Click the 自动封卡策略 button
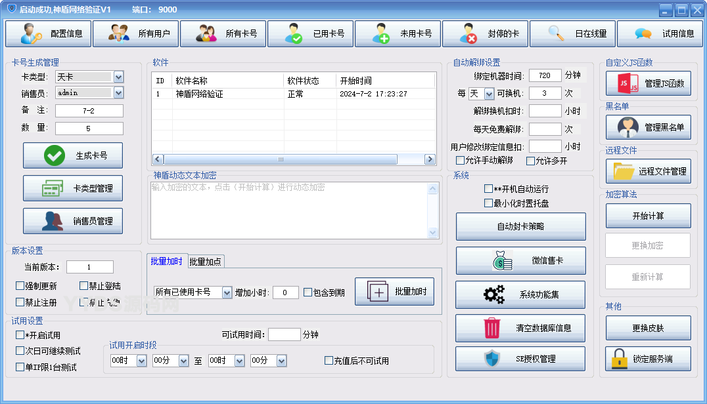The height and width of the screenshot is (404, 707). (x=520, y=226)
